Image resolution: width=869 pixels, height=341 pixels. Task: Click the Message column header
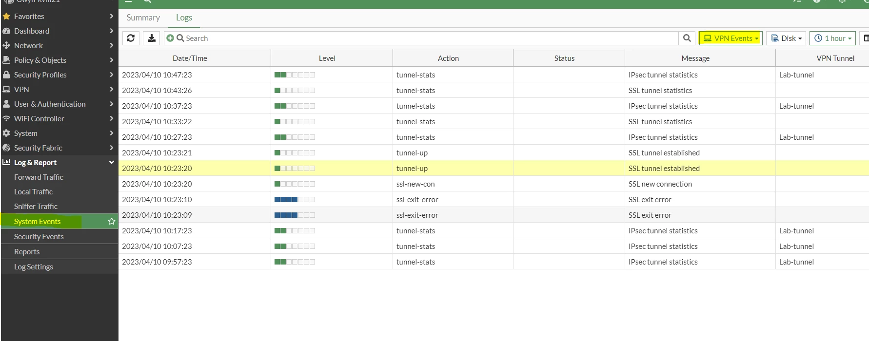pyautogui.click(x=700, y=58)
